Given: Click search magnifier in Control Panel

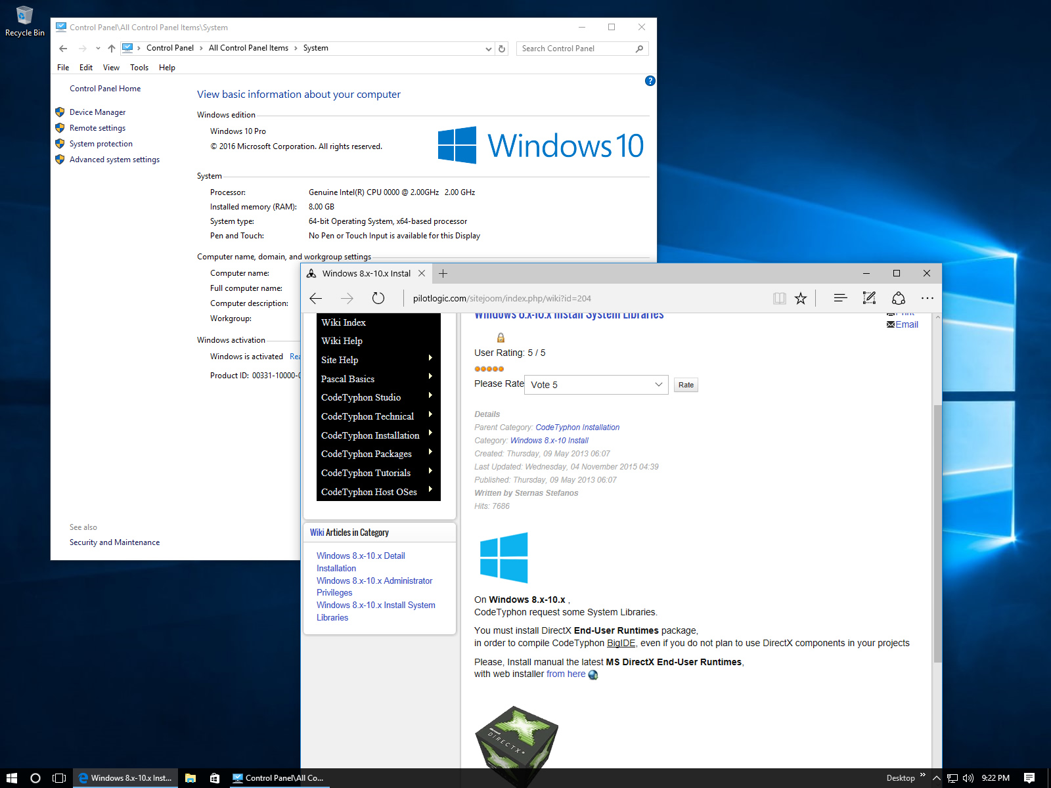Looking at the screenshot, I should point(639,49).
